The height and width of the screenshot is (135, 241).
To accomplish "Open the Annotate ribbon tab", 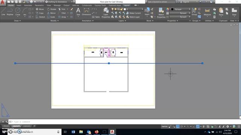I will coord(28,5).
